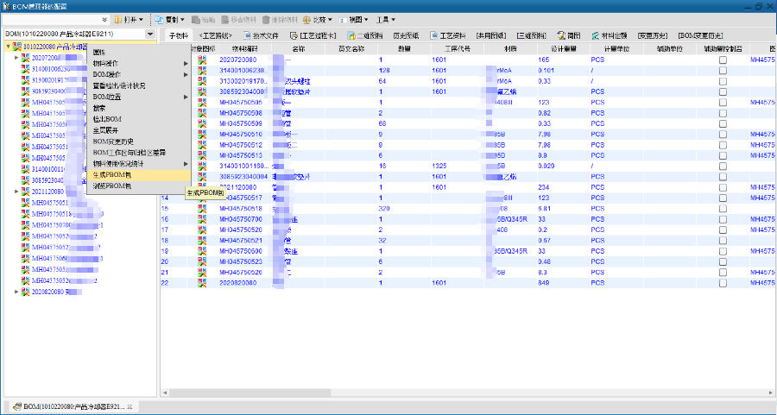Click the object icon in row MH045750508
This screenshot has width=777, height=415.
pos(201,113)
